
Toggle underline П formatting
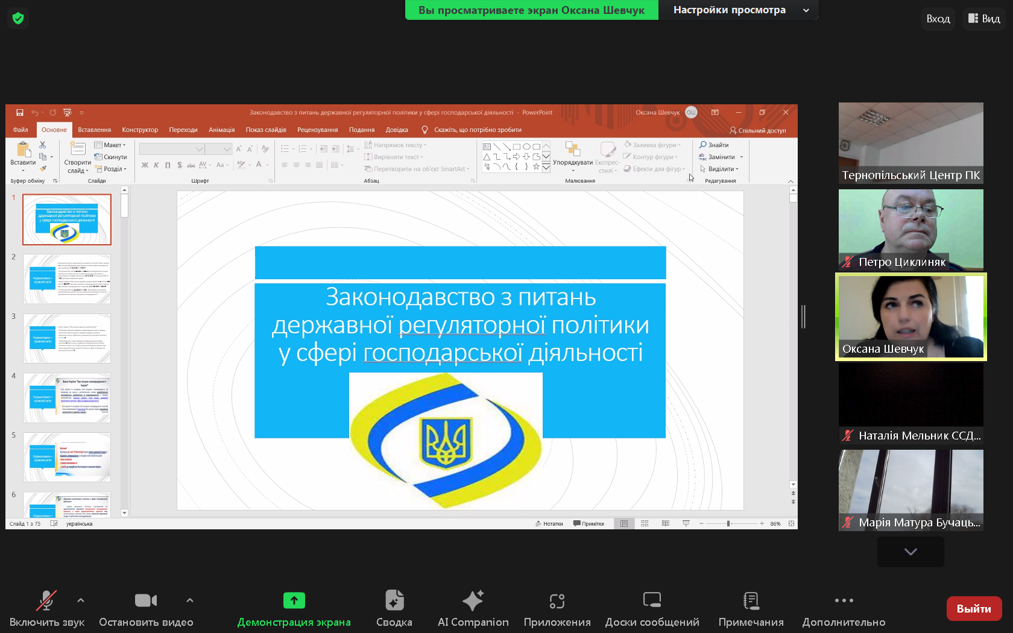tap(168, 165)
